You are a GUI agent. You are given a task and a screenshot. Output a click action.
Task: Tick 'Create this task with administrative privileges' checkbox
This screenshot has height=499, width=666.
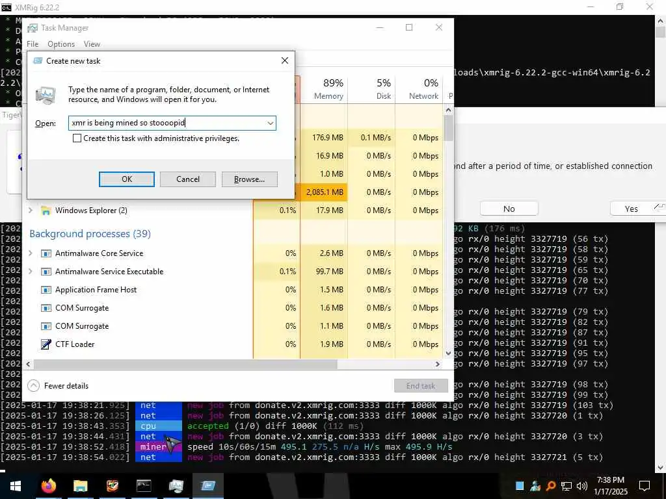77,138
